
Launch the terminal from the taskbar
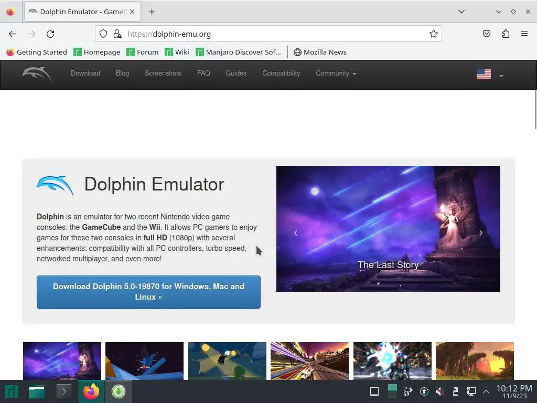coord(63,391)
